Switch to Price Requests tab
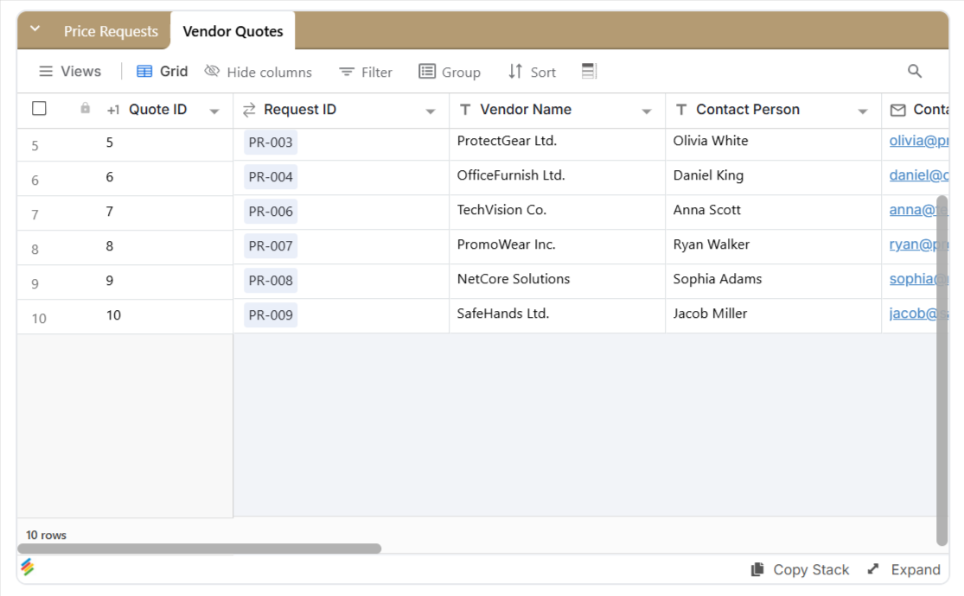 [111, 31]
